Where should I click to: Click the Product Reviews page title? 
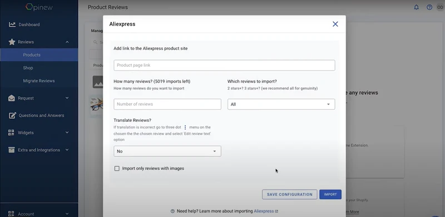108,7
